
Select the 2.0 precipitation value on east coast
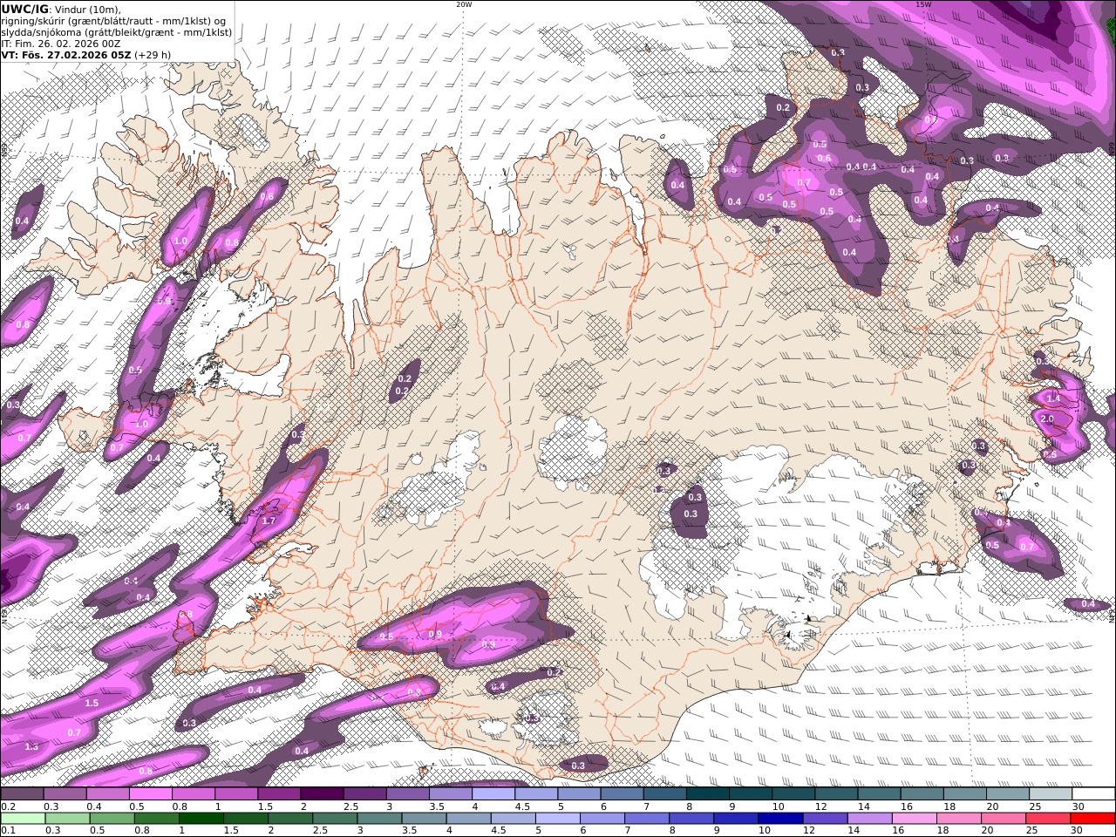click(1048, 419)
